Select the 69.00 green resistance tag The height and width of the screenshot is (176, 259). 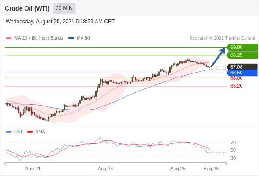coord(242,47)
